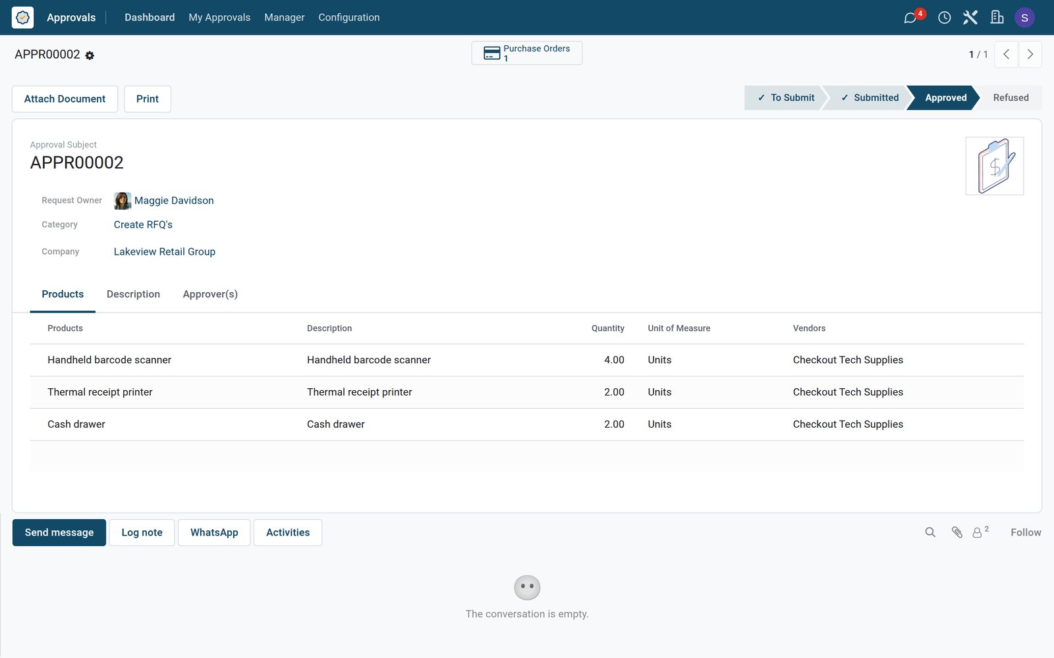This screenshot has height=658, width=1054.
Task: Open Activities scheduling button
Action: tap(288, 532)
